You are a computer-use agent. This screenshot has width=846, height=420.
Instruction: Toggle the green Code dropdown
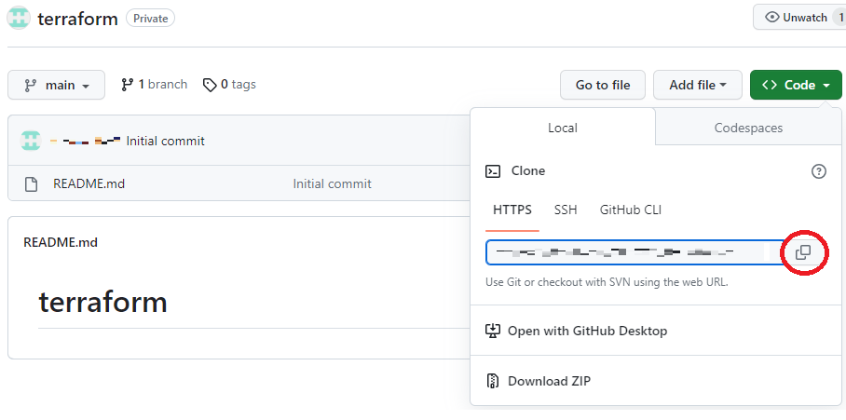796,85
